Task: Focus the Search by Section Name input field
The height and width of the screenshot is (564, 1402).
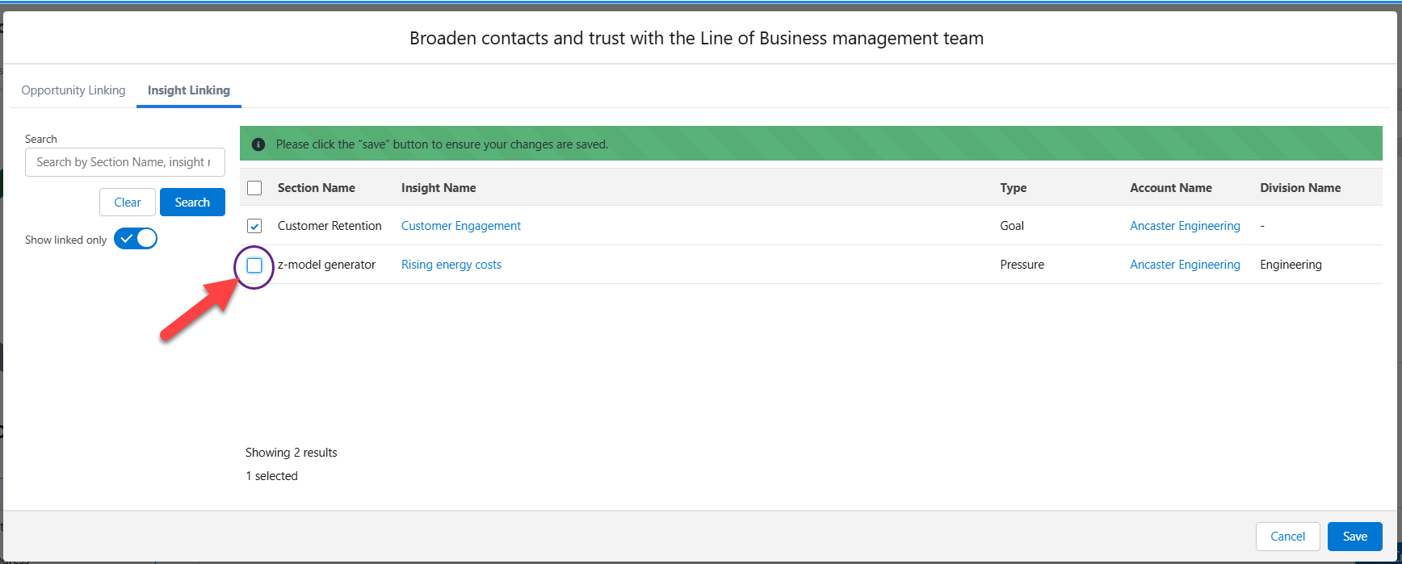Action: 125,162
